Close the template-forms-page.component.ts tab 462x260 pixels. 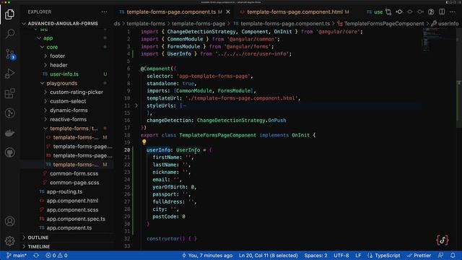point(228,12)
